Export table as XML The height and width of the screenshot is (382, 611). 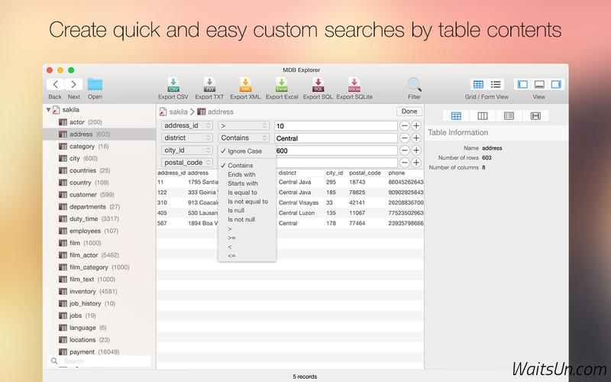pyautogui.click(x=245, y=85)
